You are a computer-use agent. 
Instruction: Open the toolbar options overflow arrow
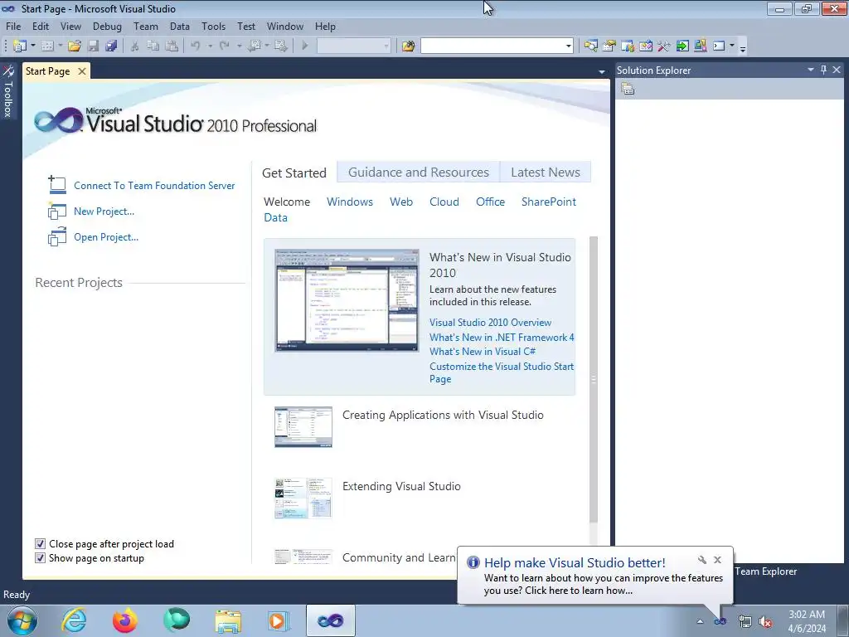(743, 47)
